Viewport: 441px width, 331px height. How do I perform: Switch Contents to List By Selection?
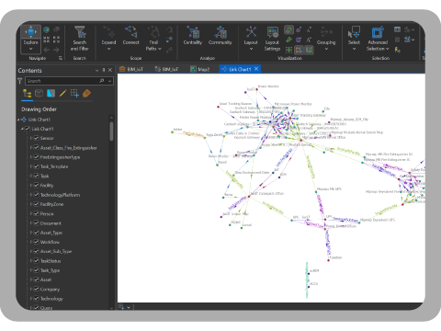pos(51,93)
